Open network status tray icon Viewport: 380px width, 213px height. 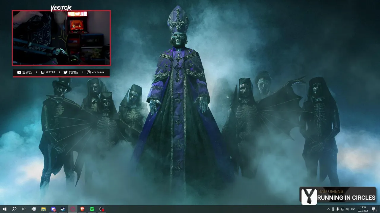point(343,209)
